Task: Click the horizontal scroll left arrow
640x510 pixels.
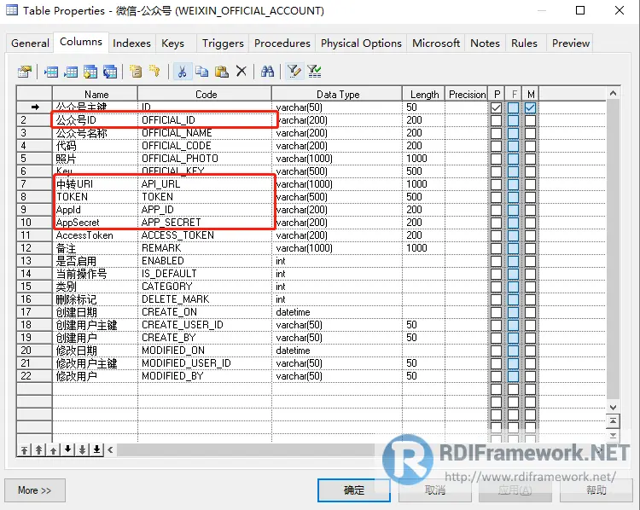Action: (110, 449)
